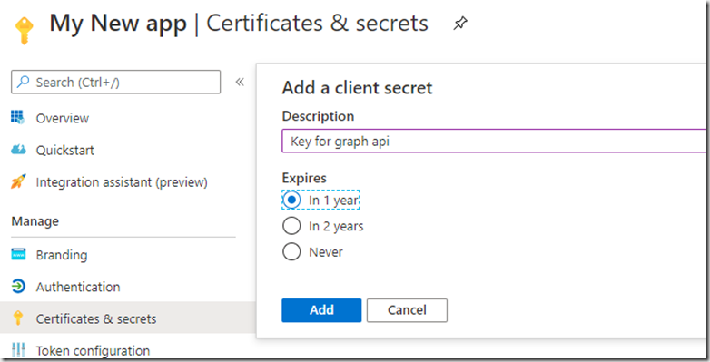The image size is (710, 362).
Task: Focus the Search (Ctrl+/) box
Action: coord(116,82)
